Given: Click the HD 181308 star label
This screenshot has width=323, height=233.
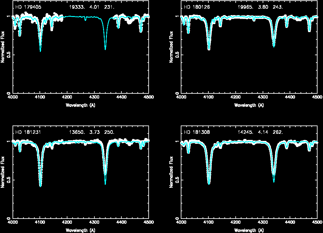Looking at the screenshot, I should (197, 132).
